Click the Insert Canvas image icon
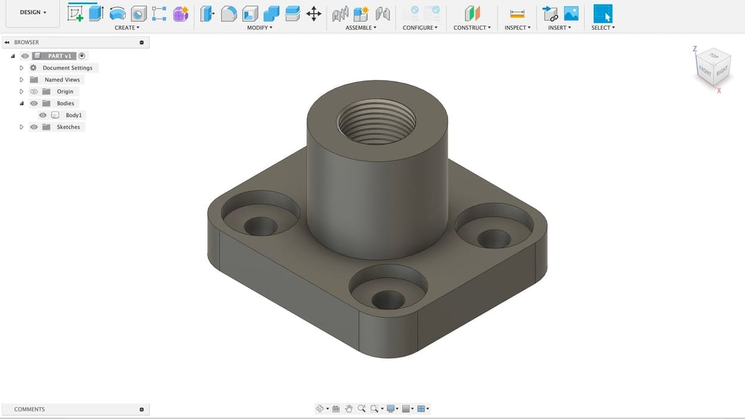Image resolution: width=745 pixels, height=419 pixels. [571, 13]
